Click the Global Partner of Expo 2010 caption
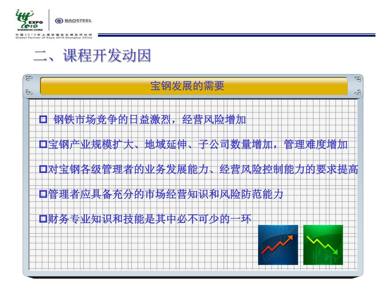Screen dimensions: 383x287 pos(54,38)
